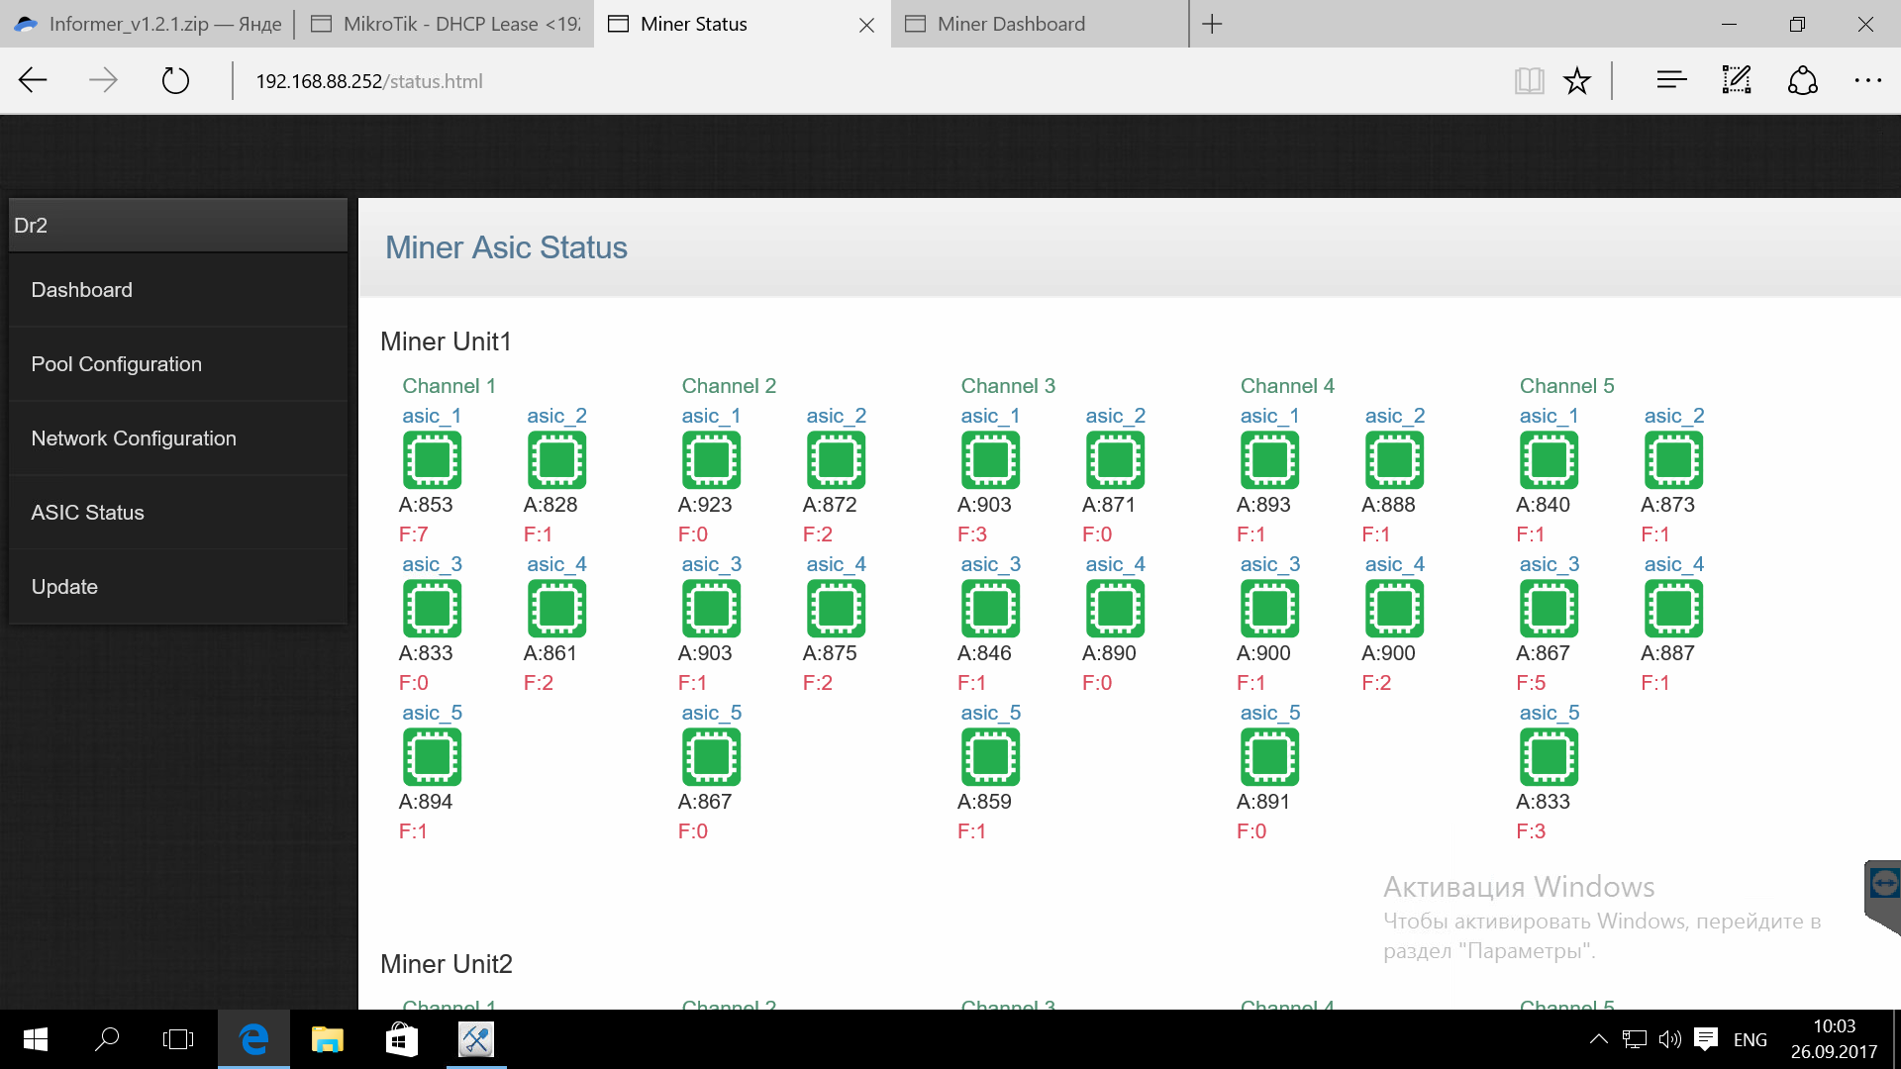Refresh the miner status page
Screen dimensions: 1901x1069
[x=175, y=81]
